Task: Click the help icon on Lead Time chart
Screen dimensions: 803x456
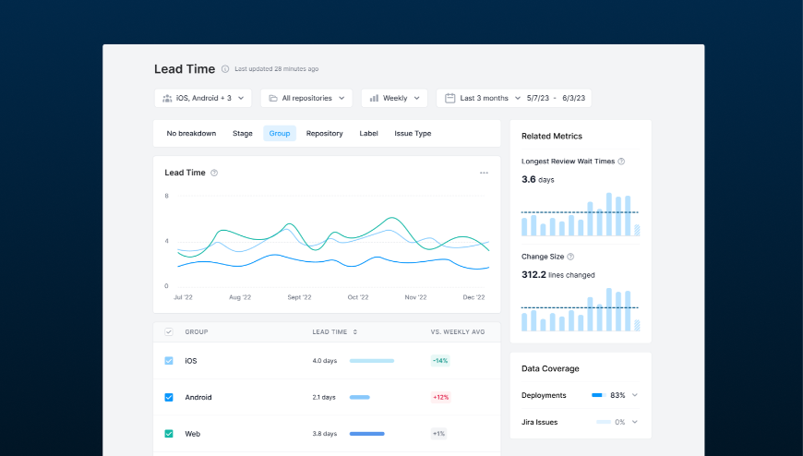Action: point(214,173)
